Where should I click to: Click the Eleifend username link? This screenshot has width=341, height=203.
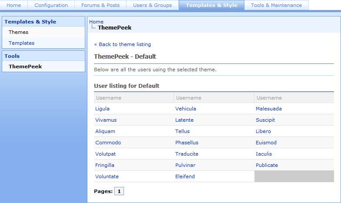tap(185, 176)
